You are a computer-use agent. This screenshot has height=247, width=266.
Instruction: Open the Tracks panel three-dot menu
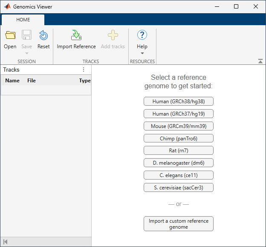[x=84, y=70]
